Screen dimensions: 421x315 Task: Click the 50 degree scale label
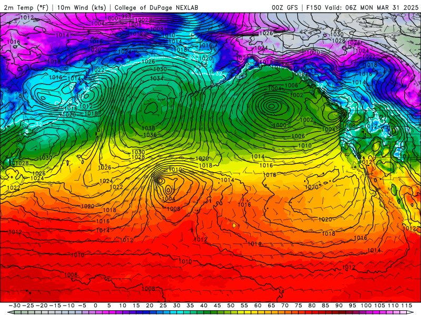click(x=230, y=306)
